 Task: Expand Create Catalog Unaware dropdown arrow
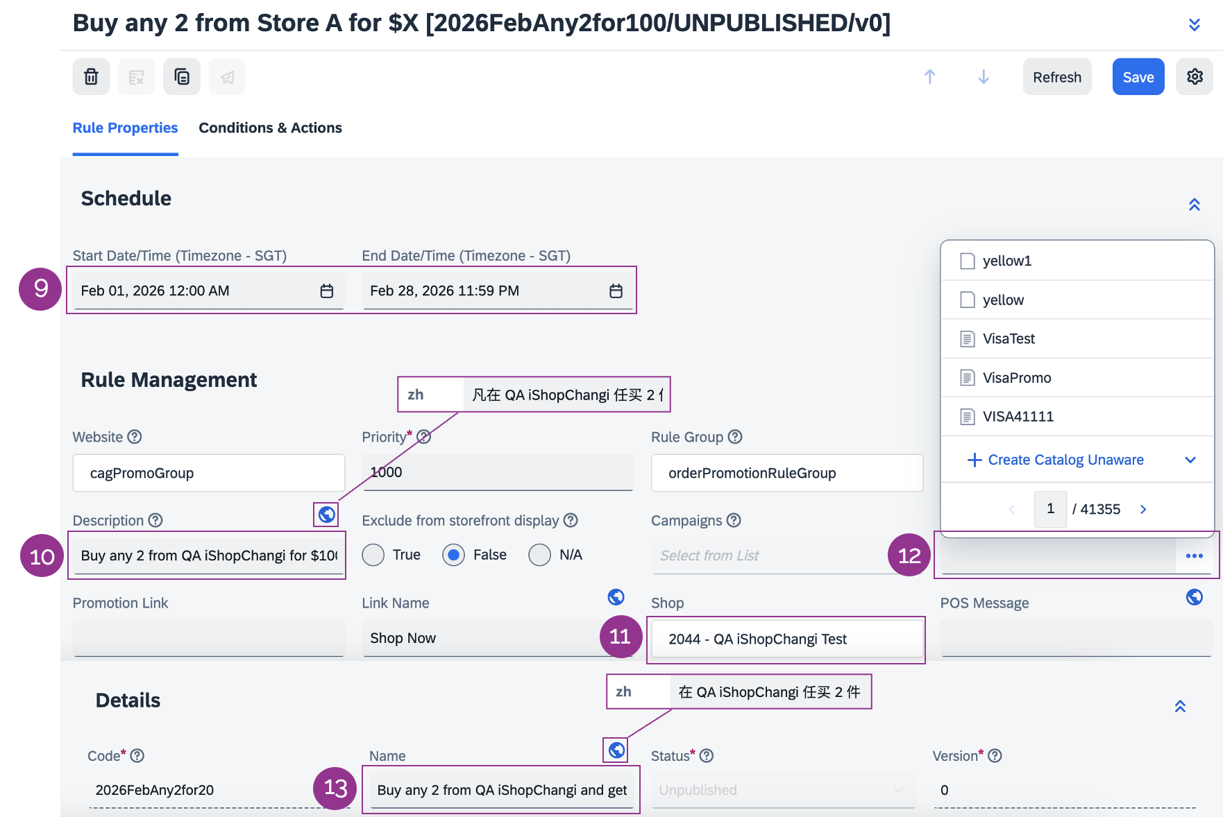pyautogui.click(x=1190, y=460)
